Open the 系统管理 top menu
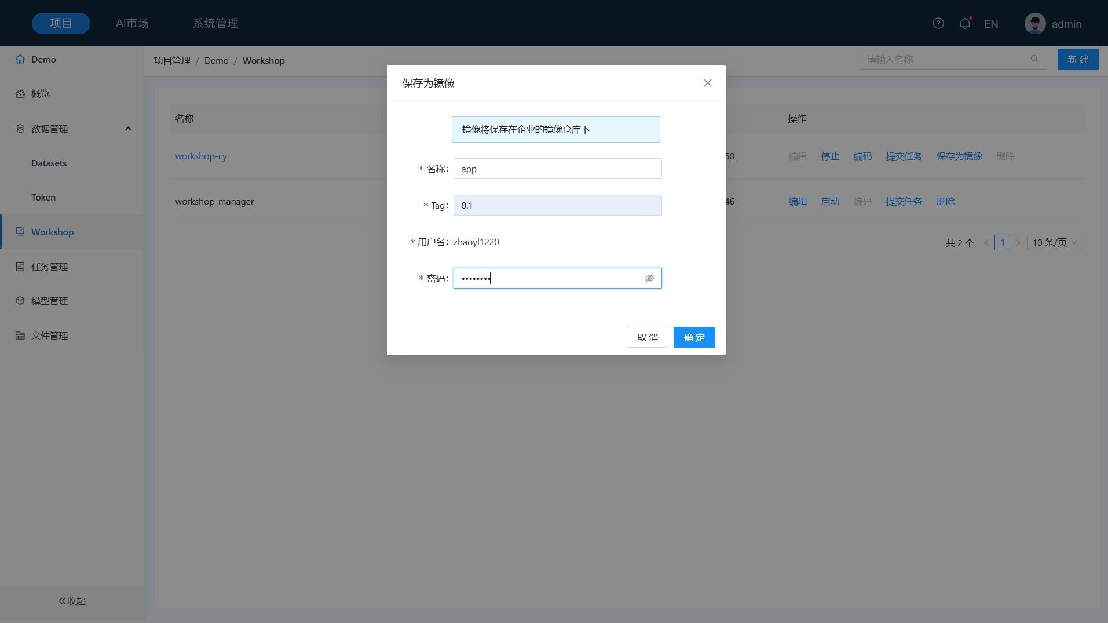Screen dimensions: 1108x623 [215, 24]
